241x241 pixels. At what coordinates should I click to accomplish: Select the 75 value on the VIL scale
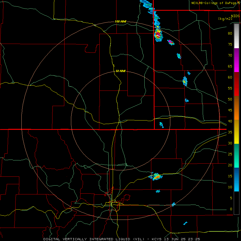pos(230,44)
